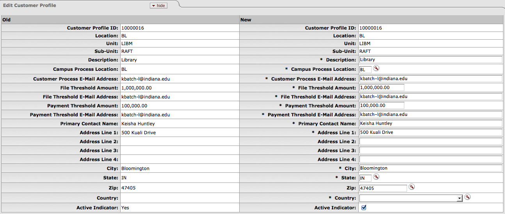Focus the Campus Process Location input

tap(365, 70)
